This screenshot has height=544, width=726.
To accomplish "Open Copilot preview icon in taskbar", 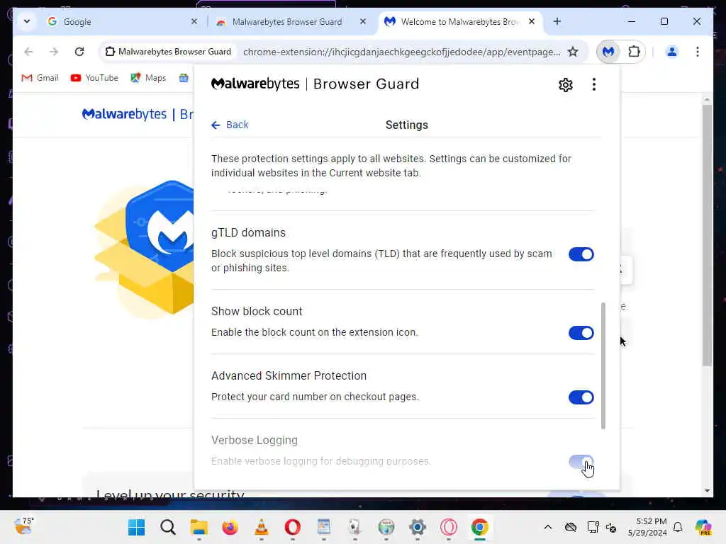I will point(703,527).
